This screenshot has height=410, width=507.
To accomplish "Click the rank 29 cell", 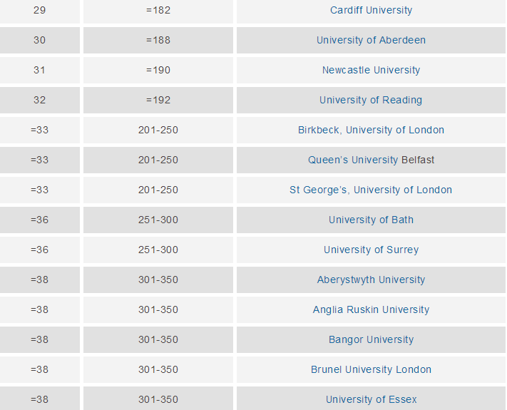I will tap(39, 11).
